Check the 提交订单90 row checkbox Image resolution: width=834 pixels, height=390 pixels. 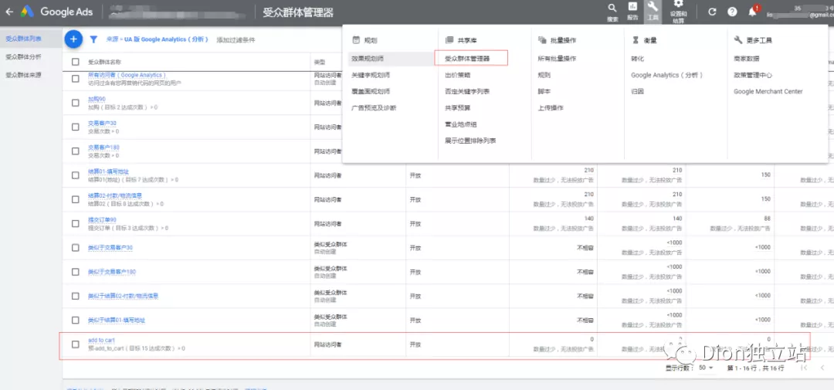point(75,223)
